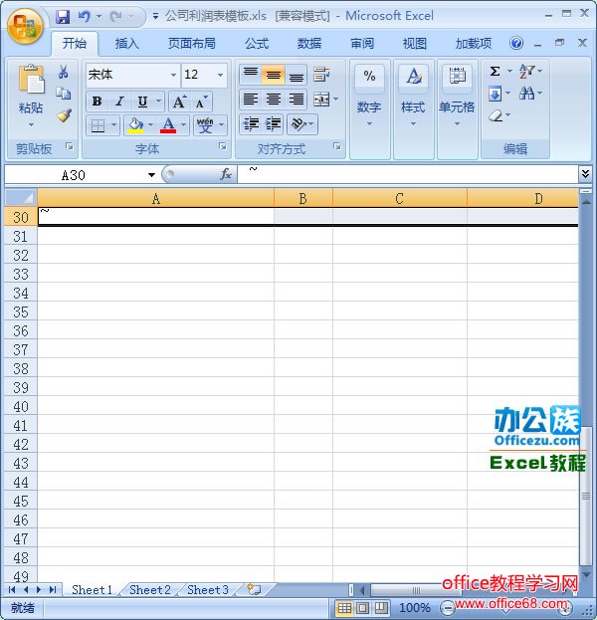
Task: Center text horizontally
Action: (x=274, y=99)
